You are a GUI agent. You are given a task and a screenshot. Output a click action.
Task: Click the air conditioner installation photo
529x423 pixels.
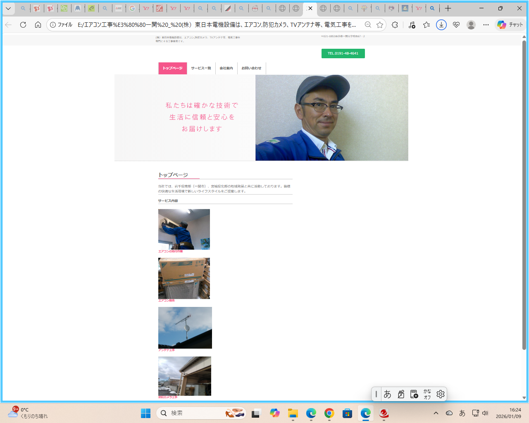point(184,229)
